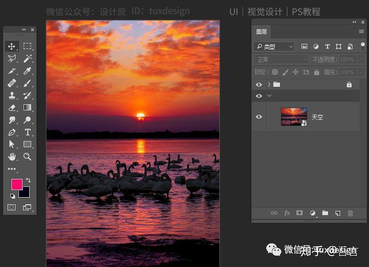Image resolution: width=369 pixels, height=267 pixels.
Task: Open the pink foreground color picker
Action: tap(16, 184)
